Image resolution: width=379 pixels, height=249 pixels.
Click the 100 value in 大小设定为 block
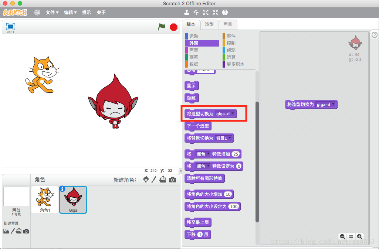pyautogui.click(x=234, y=207)
